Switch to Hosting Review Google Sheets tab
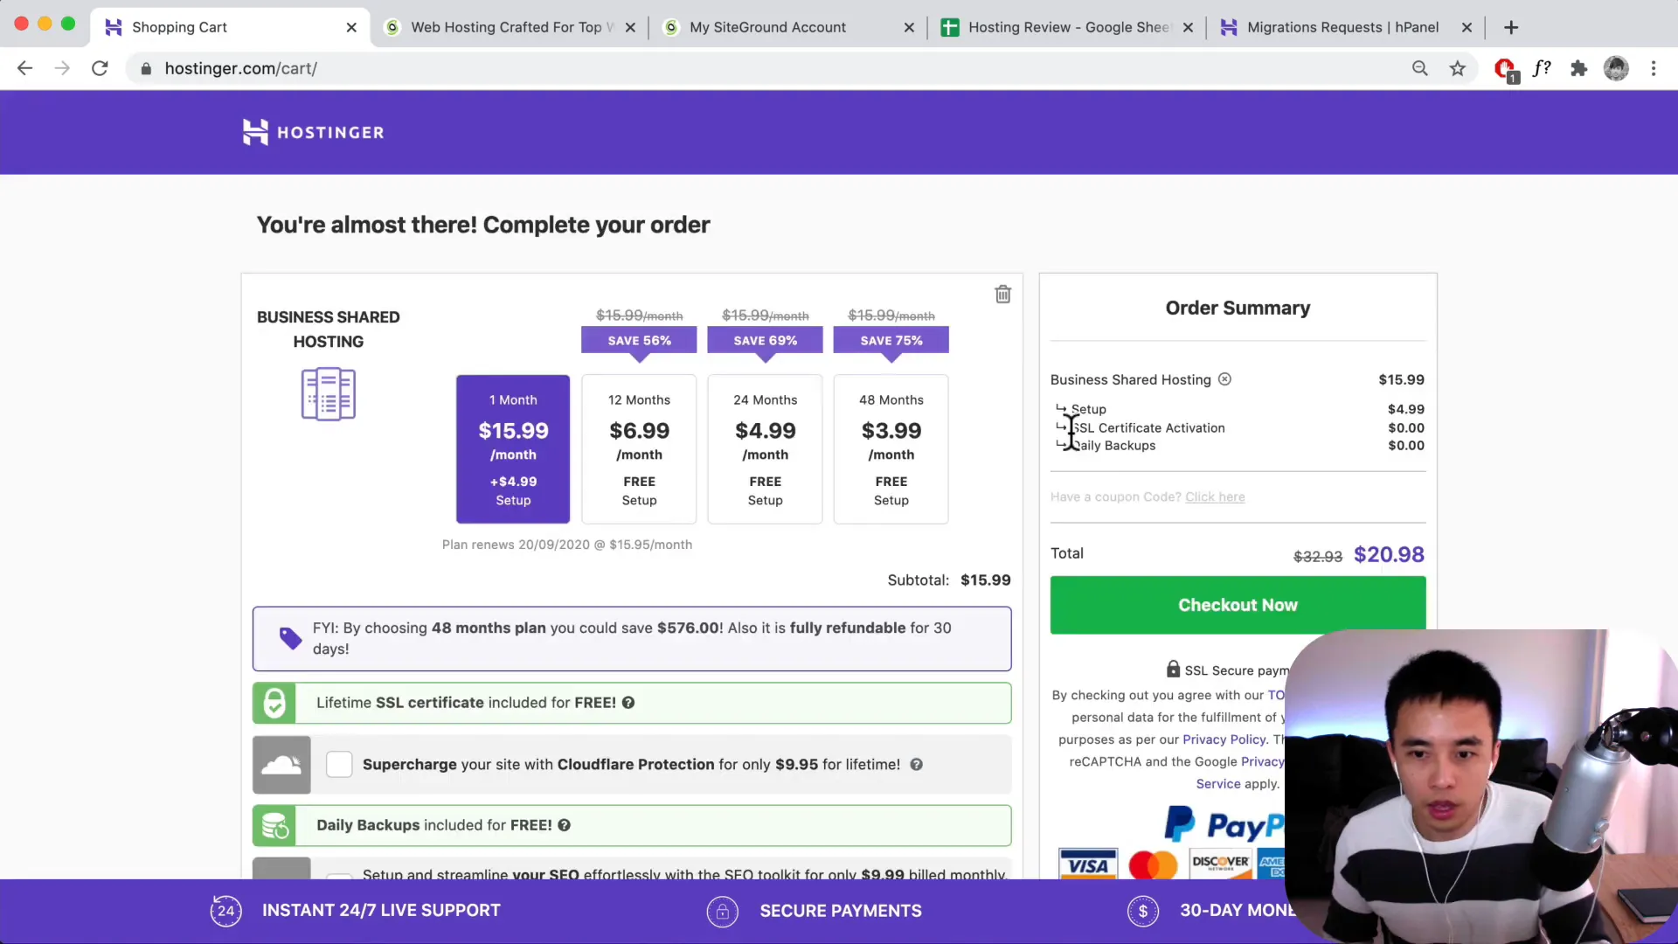The image size is (1678, 944). [x=1068, y=27]
